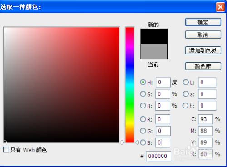Select the RGB blue B radio button
Screen dimensions: 227x167
pyautogui.click(x=143, y=142)
